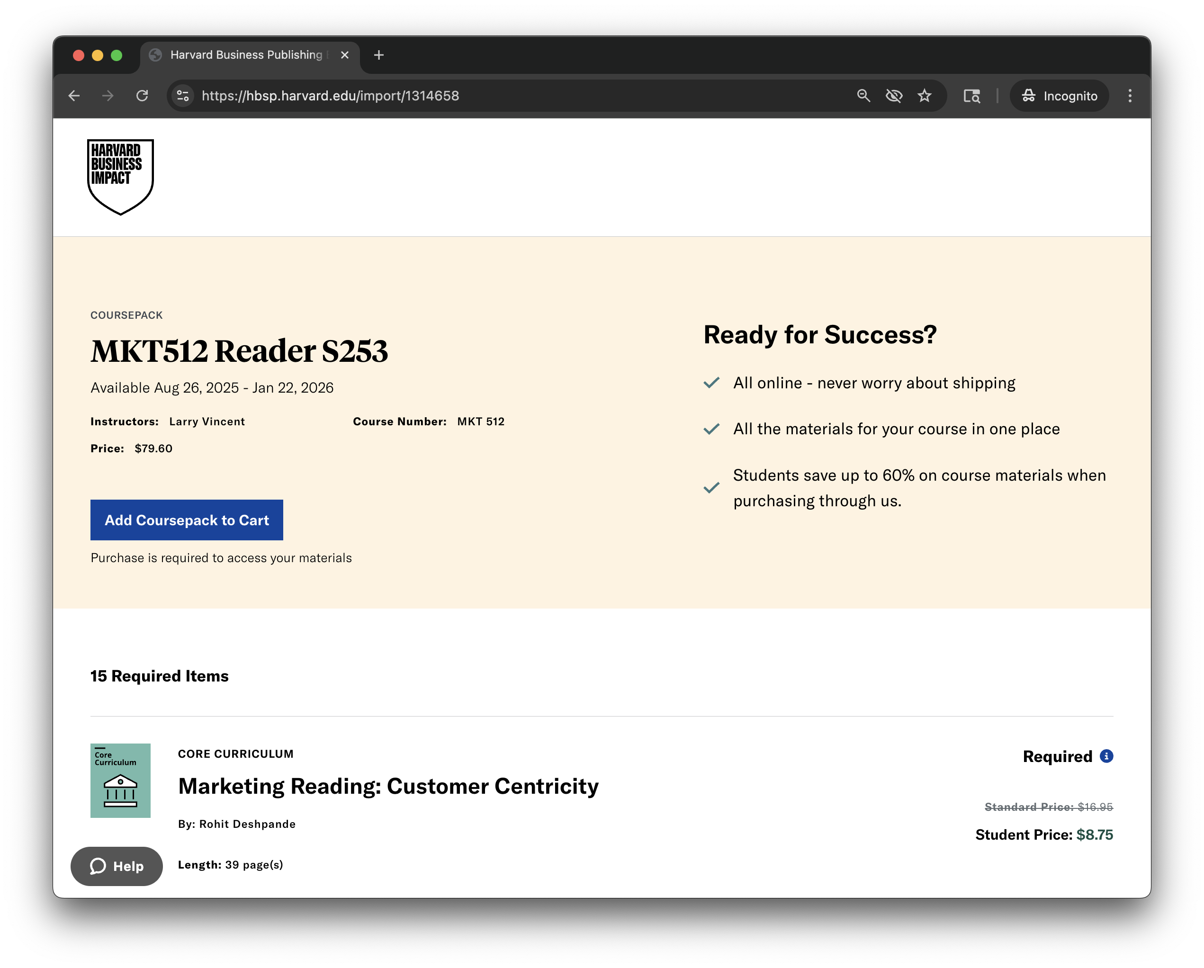Click the Incognito profile button
Screen dimensions: 1204x968
click(1060, 96)
